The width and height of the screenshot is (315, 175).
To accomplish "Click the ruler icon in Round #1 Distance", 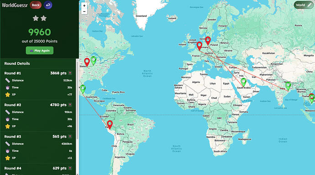I will click(8, 80).
